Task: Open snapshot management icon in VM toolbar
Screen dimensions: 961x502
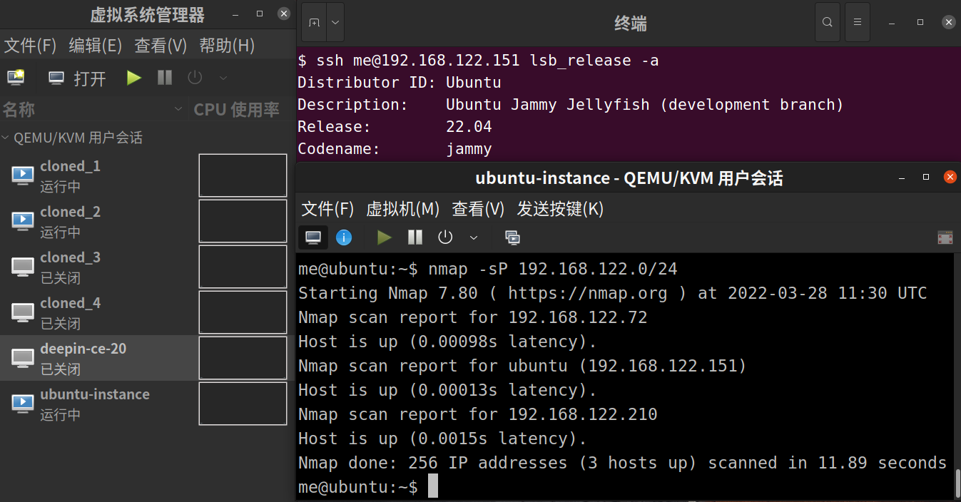Action: (512, 237)
